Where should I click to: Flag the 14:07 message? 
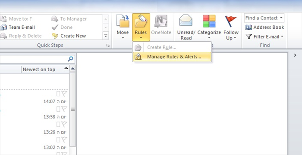tap(64, 94)
